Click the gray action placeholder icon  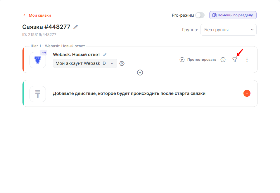(x=38, y=94)
